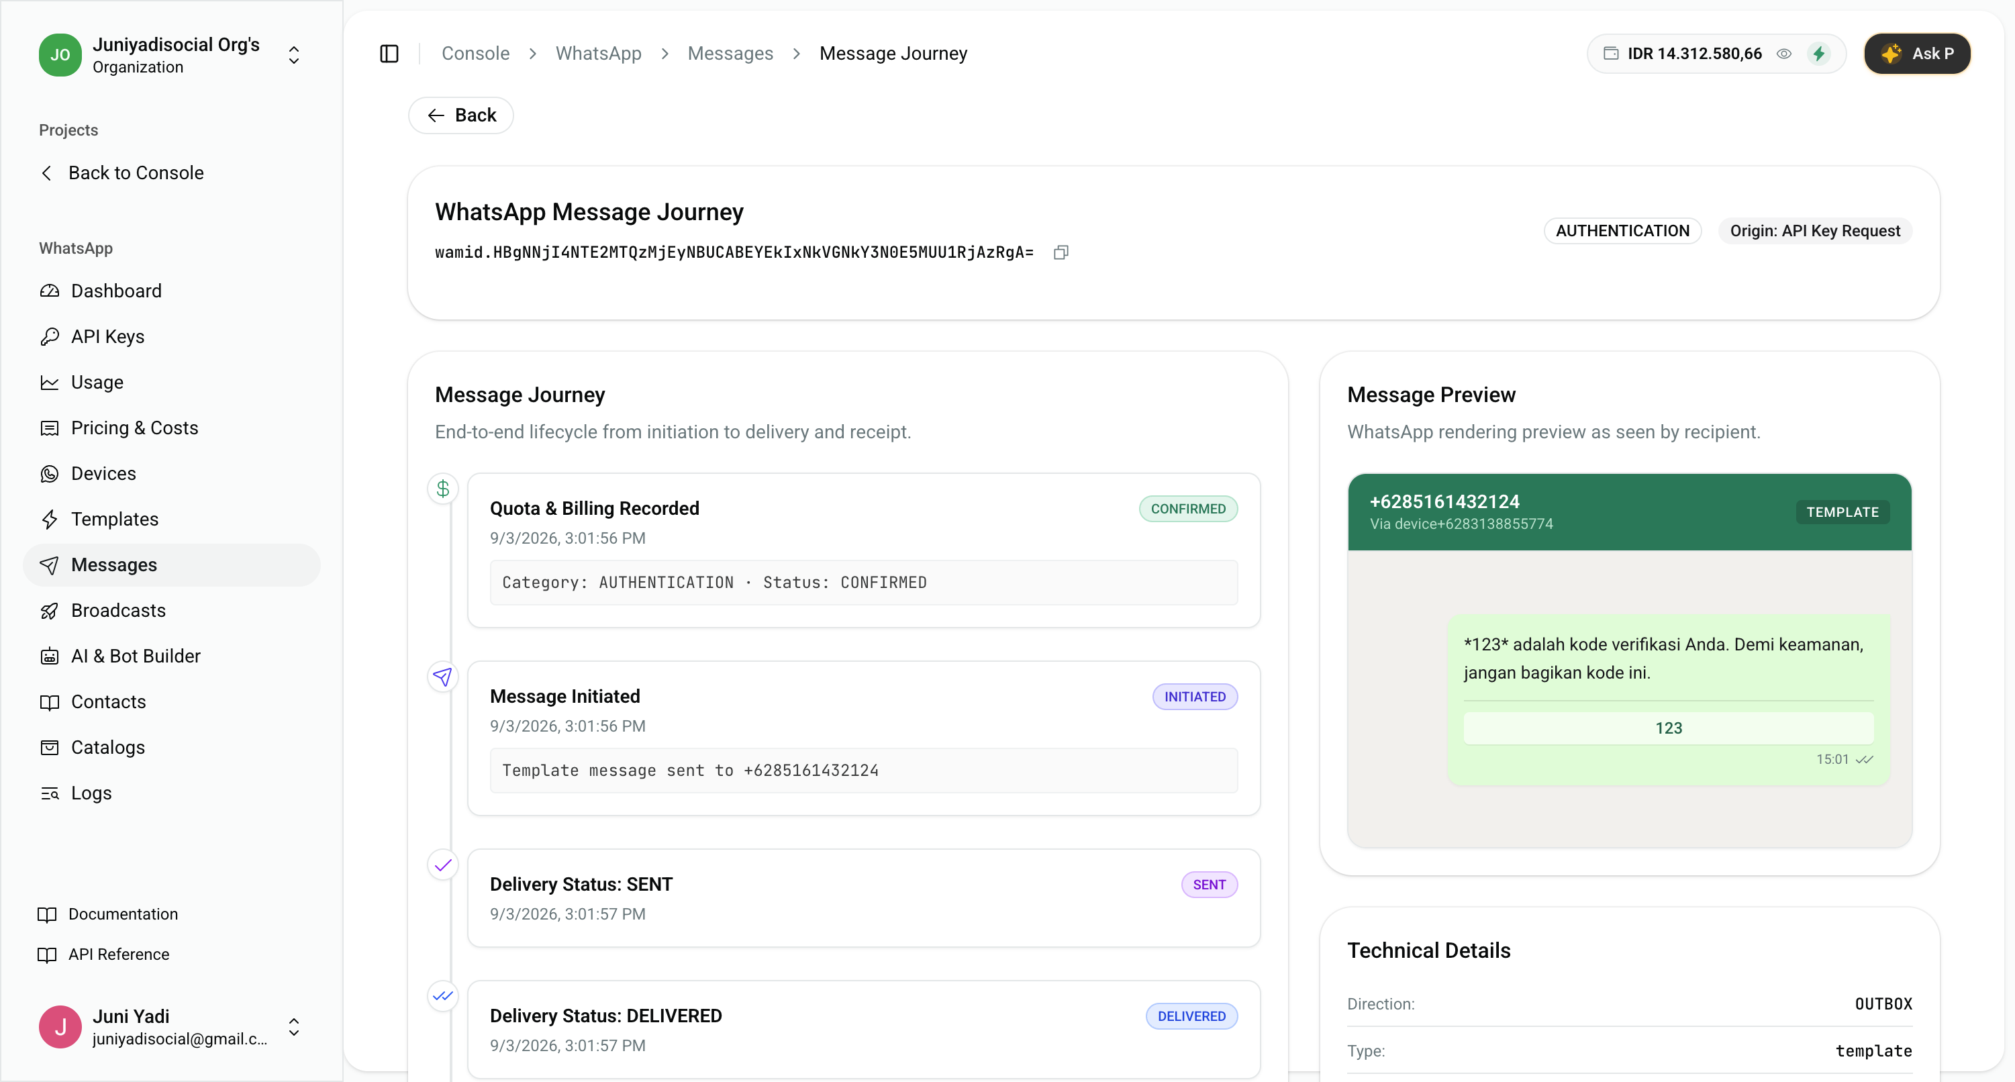Open AI & Bot Builder
Screen dimensions: 2015x1082
171,656
